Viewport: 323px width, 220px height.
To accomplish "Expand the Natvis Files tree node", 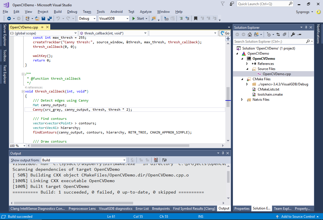I will coord(242,100).
